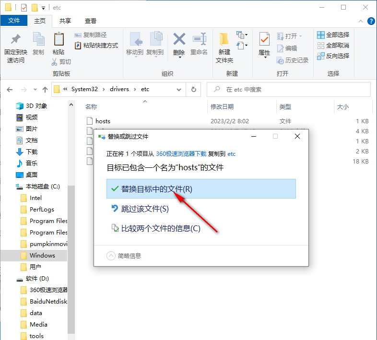Go up one folder level arrow
The height and width of the screenshot is (340, 377).
[x=45, y=90]
